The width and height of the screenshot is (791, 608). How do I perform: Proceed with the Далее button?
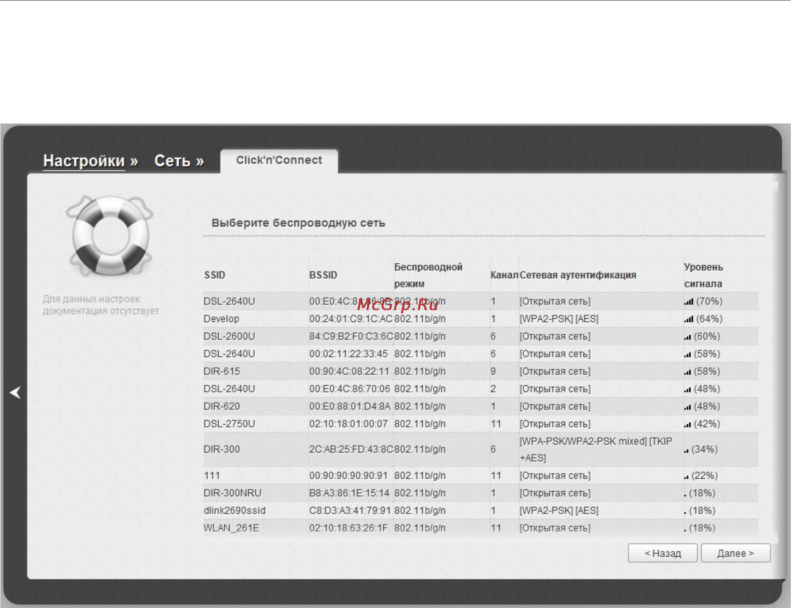pyautogui.click(x=736, y=553)
